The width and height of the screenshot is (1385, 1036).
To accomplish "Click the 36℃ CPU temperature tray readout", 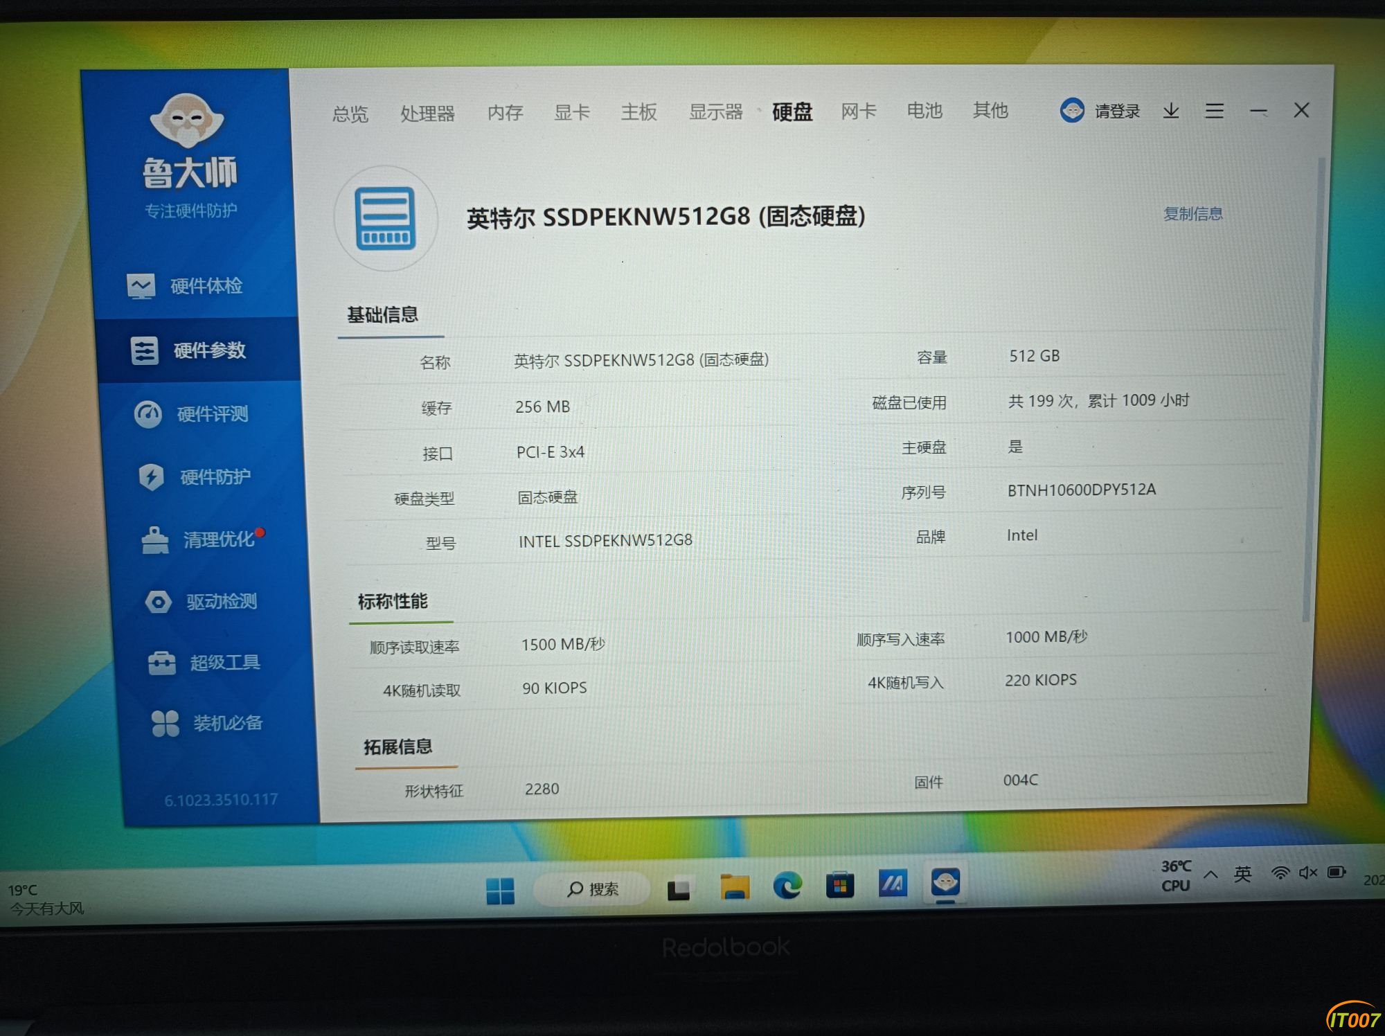I will coord(1176,876).
